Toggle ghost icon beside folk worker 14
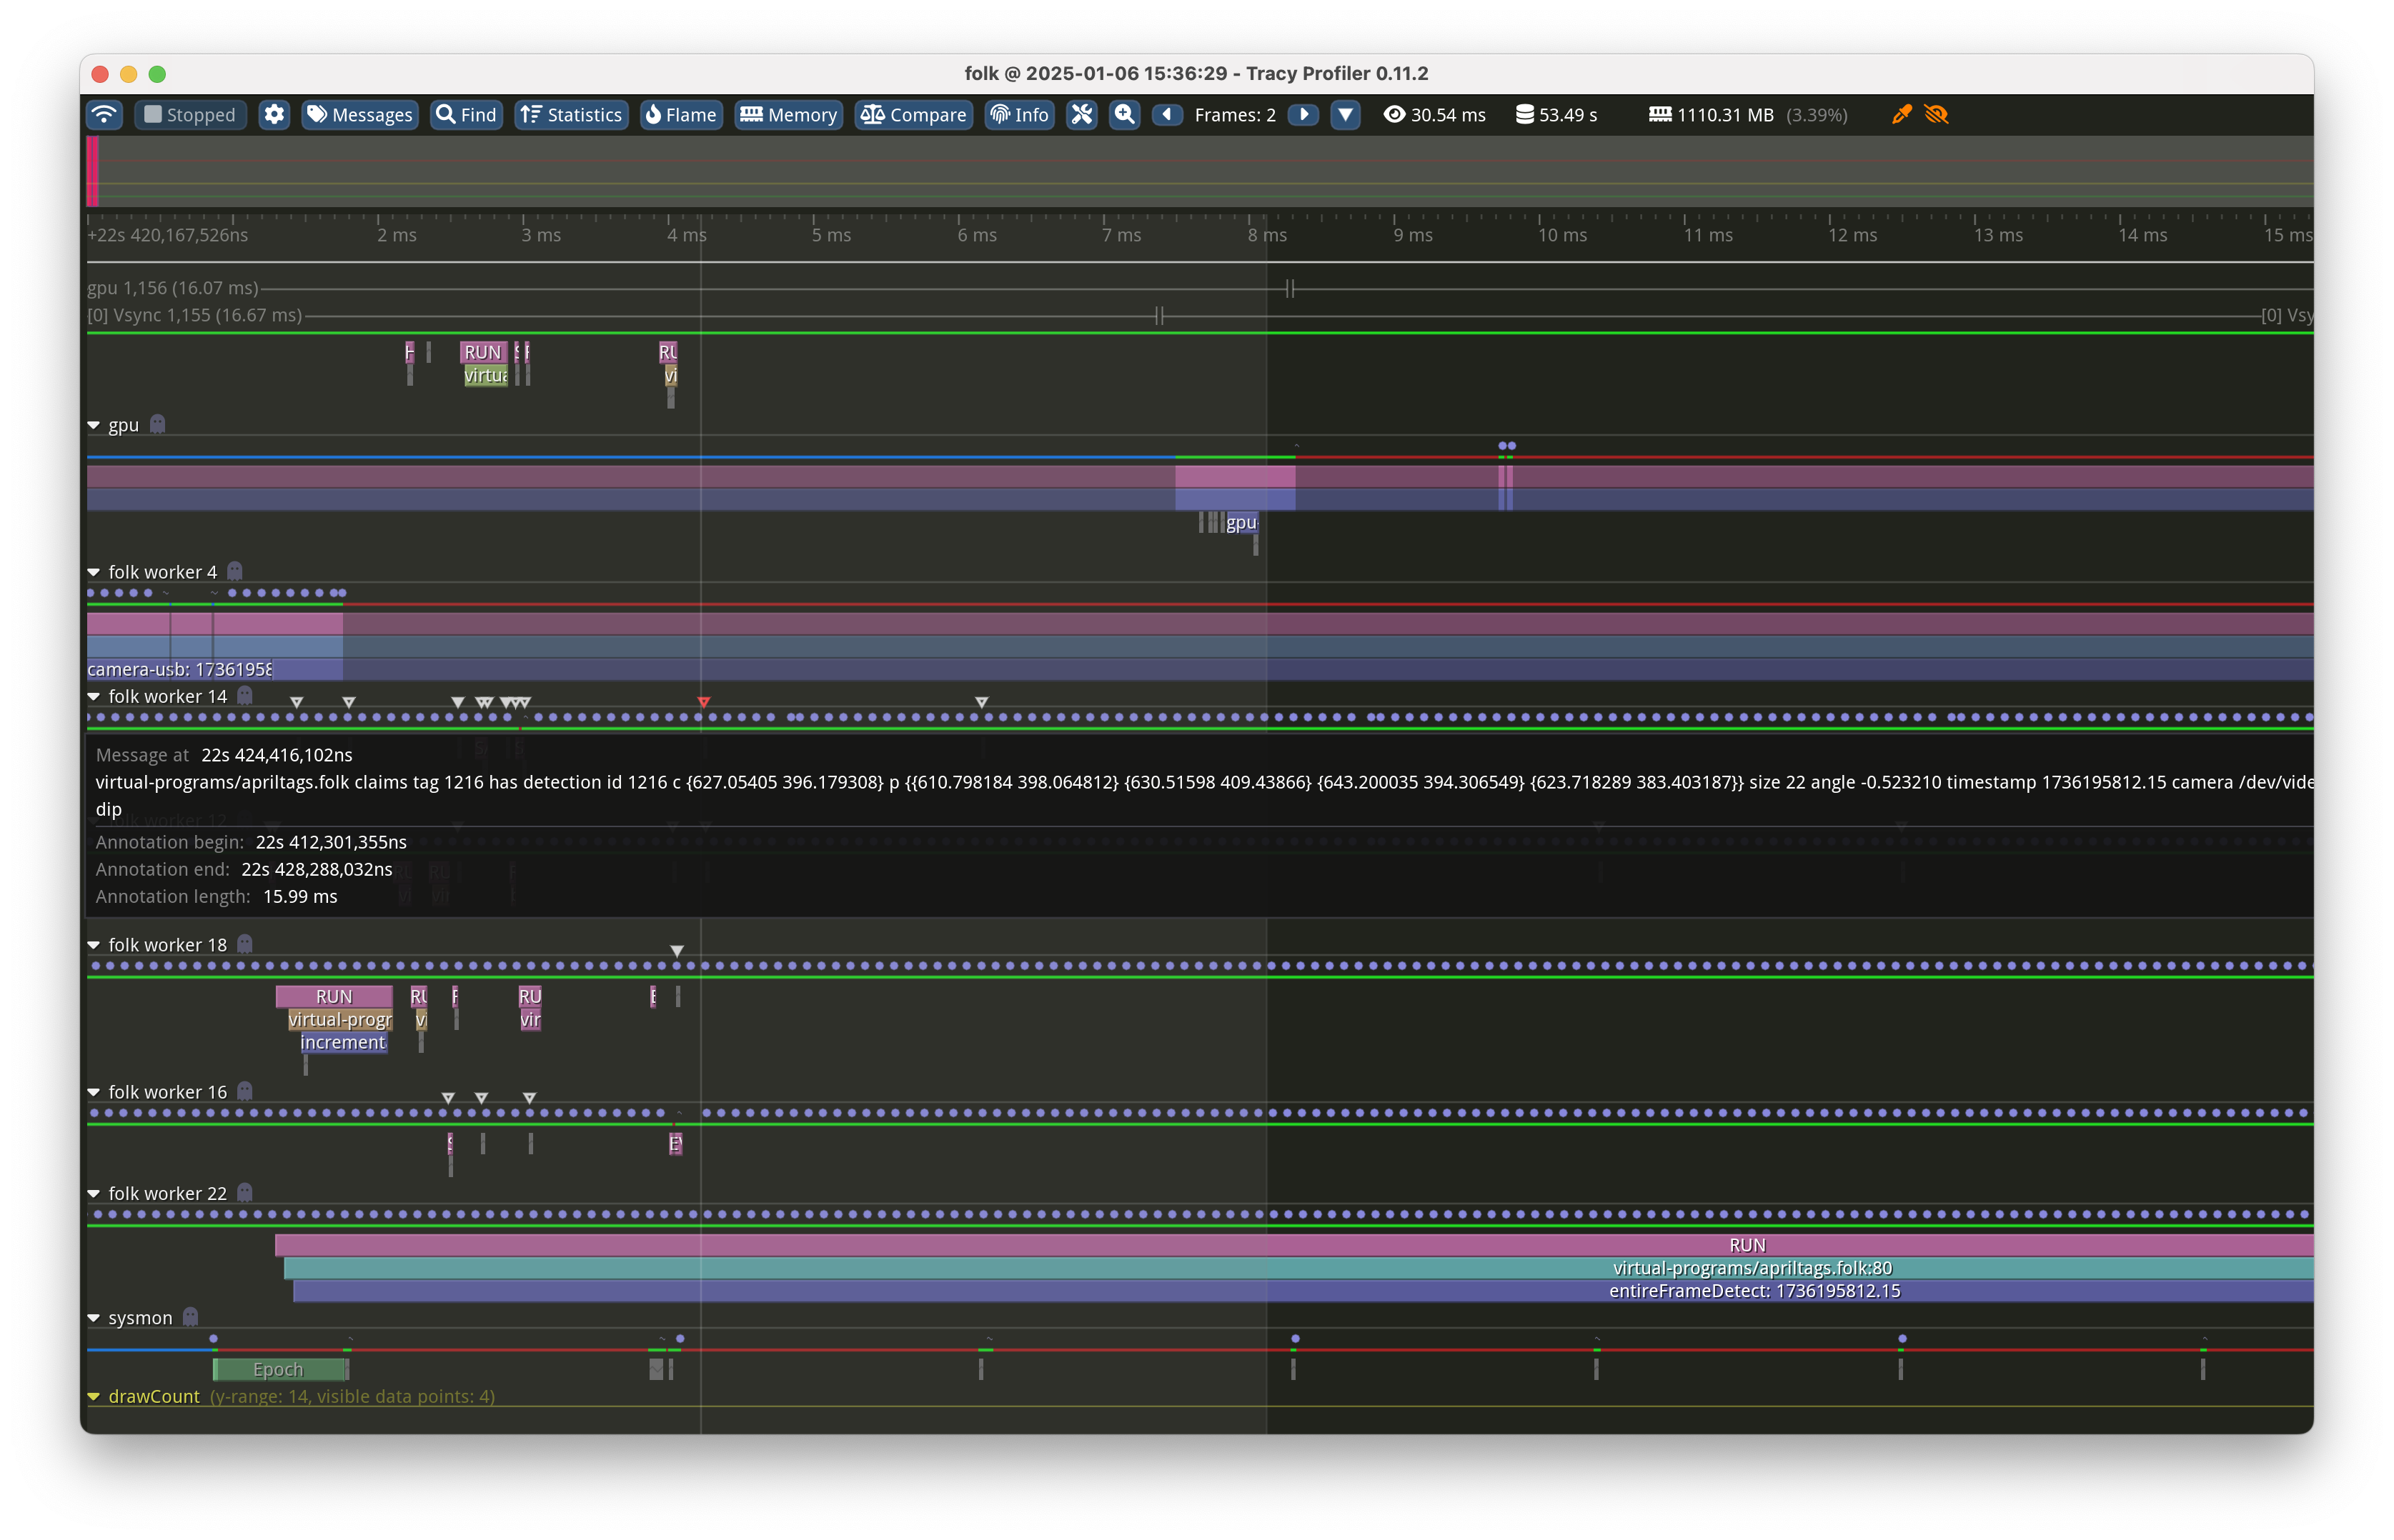This screenshot has height=1540, width=2394. pyautogui.click(x=245, y=696)
